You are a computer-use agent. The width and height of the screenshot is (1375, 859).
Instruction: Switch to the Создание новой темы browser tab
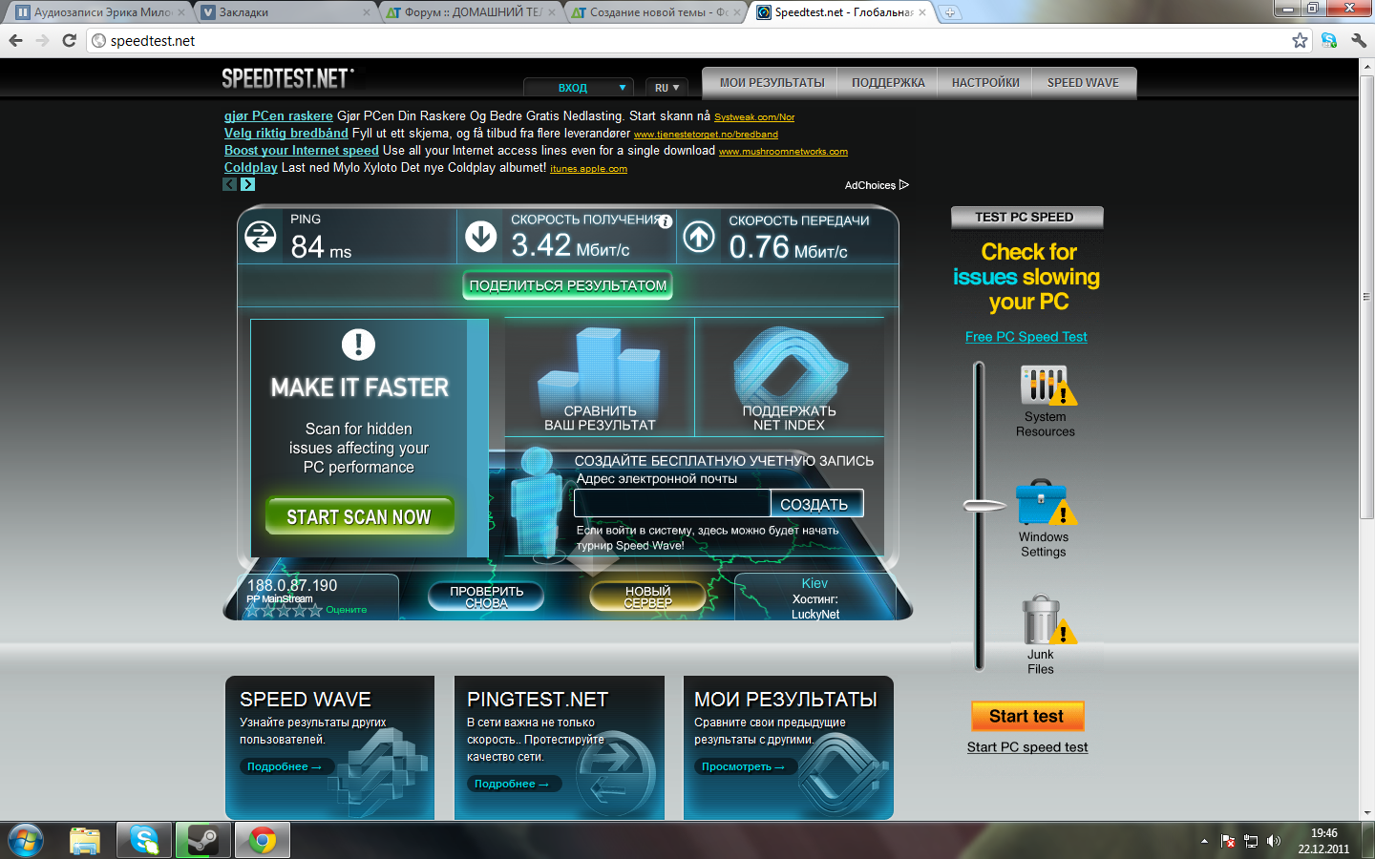tap(656, 12)
